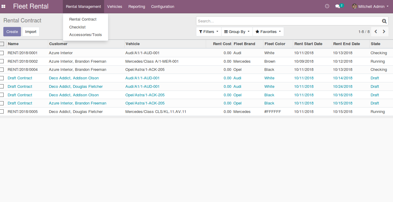This screenshot has height=202, width=393.
Task: Select checkbox for RENT/2018/0005 row
Action: pos(2,112)
